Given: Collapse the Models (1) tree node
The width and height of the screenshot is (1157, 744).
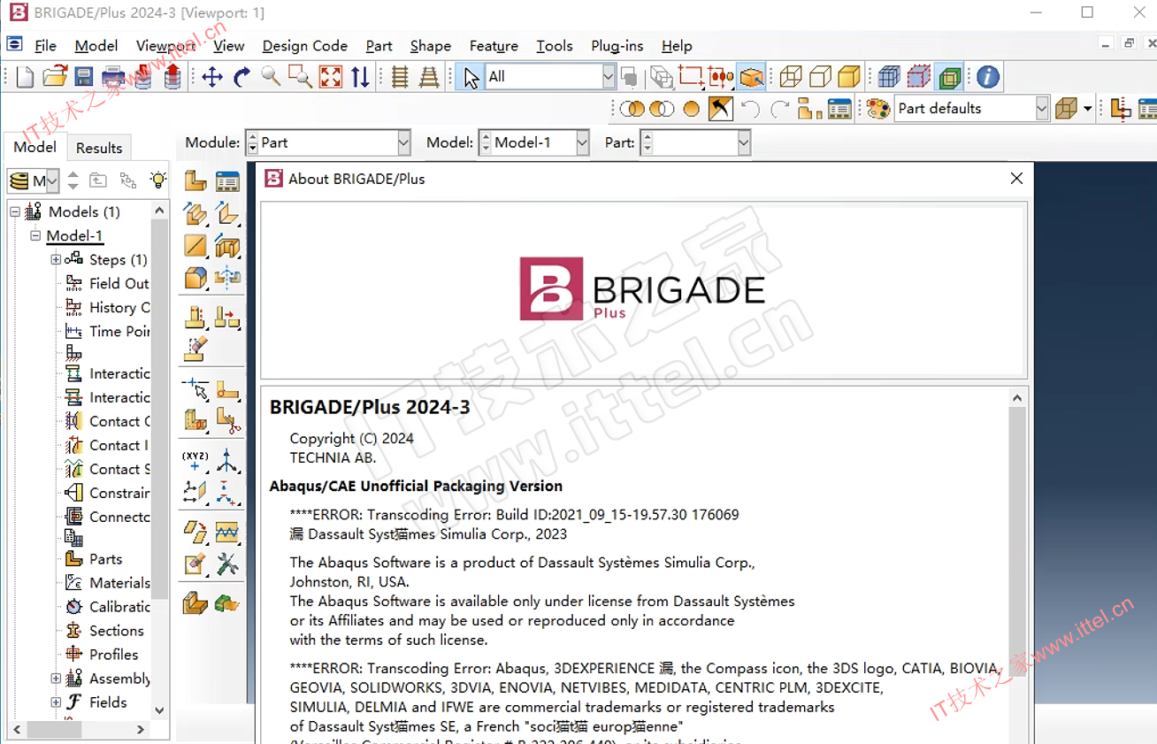Looking at the screenshot, I should 15,211.
